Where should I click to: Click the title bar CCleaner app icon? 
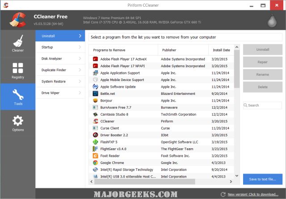pos(6,5)
